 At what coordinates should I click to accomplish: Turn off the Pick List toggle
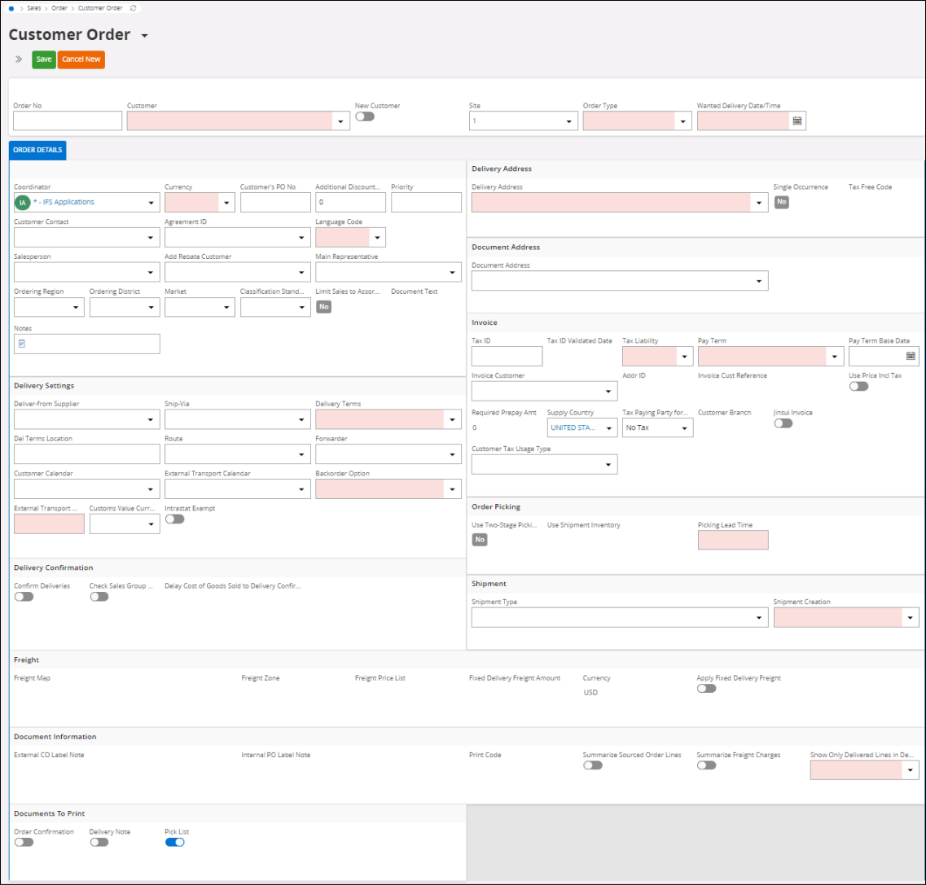point(174,843)
